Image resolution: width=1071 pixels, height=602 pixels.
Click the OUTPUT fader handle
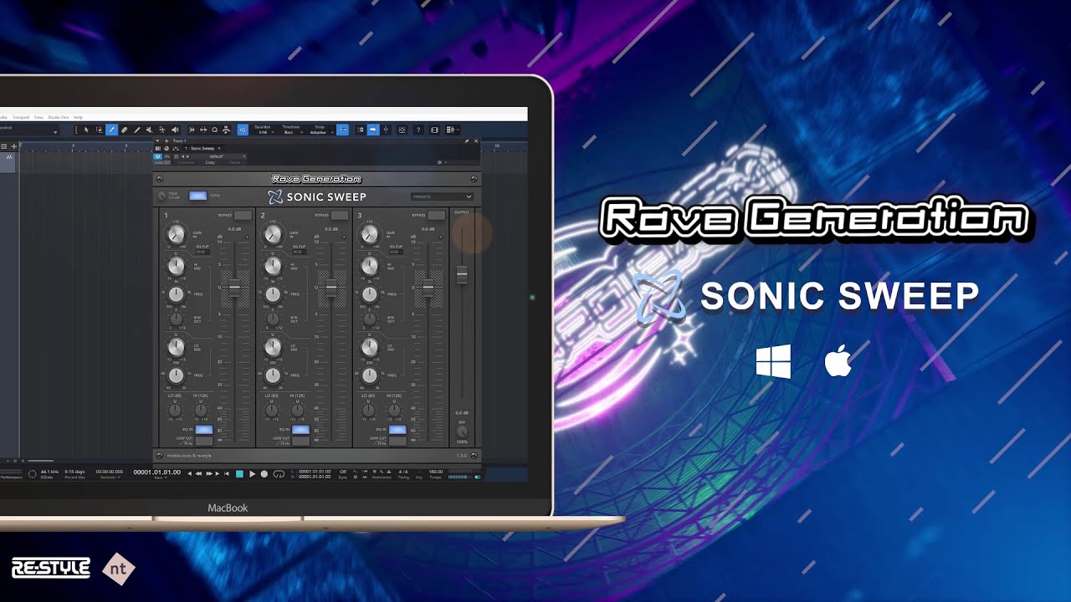461,274
